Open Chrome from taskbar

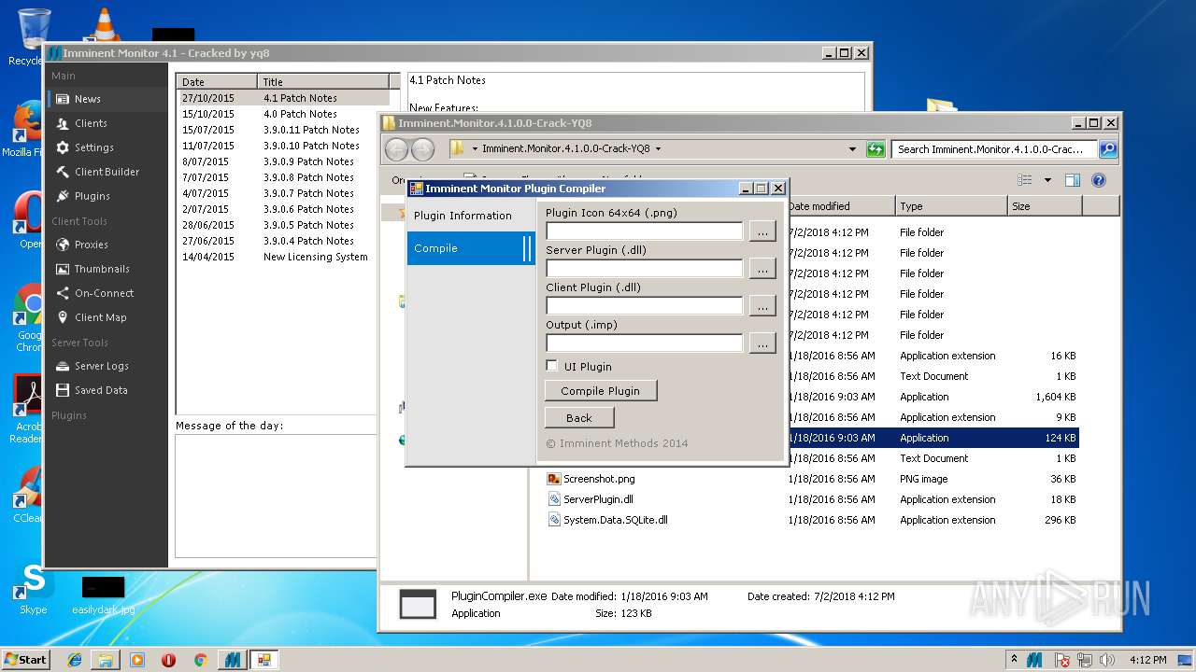pyautogui.click(x=200, y=660)
